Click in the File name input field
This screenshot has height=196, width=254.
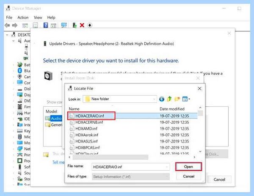(x=131, y=167)
